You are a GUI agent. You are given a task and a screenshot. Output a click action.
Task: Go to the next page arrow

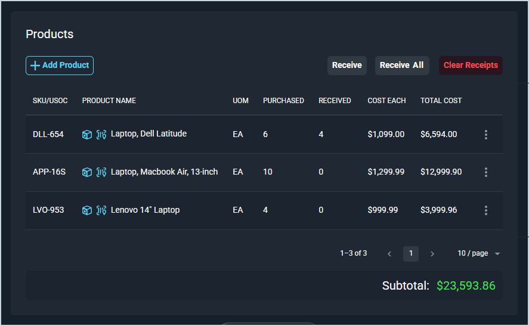(432, 254)
